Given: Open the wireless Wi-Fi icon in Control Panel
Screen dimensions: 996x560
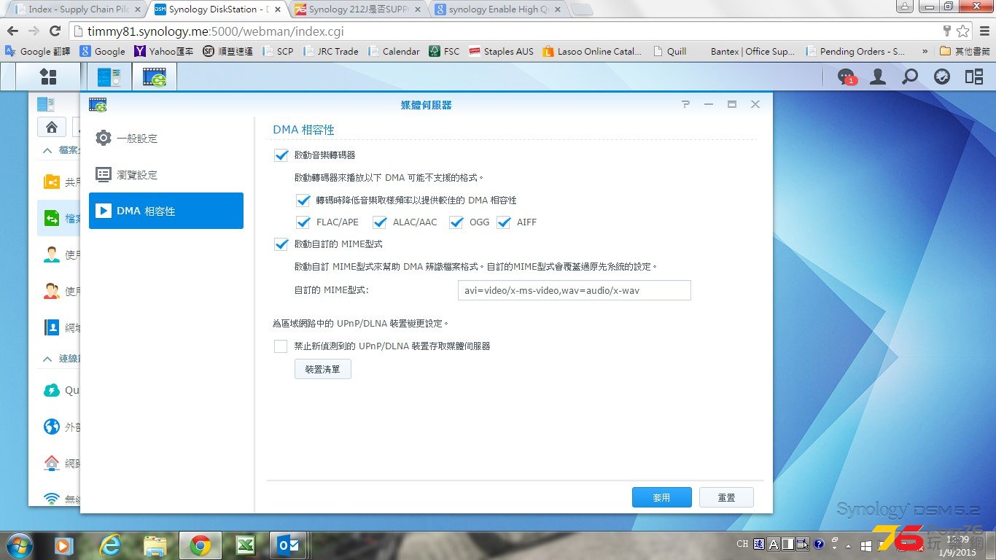Looking at the screenshot, I should tap(52, 499).
